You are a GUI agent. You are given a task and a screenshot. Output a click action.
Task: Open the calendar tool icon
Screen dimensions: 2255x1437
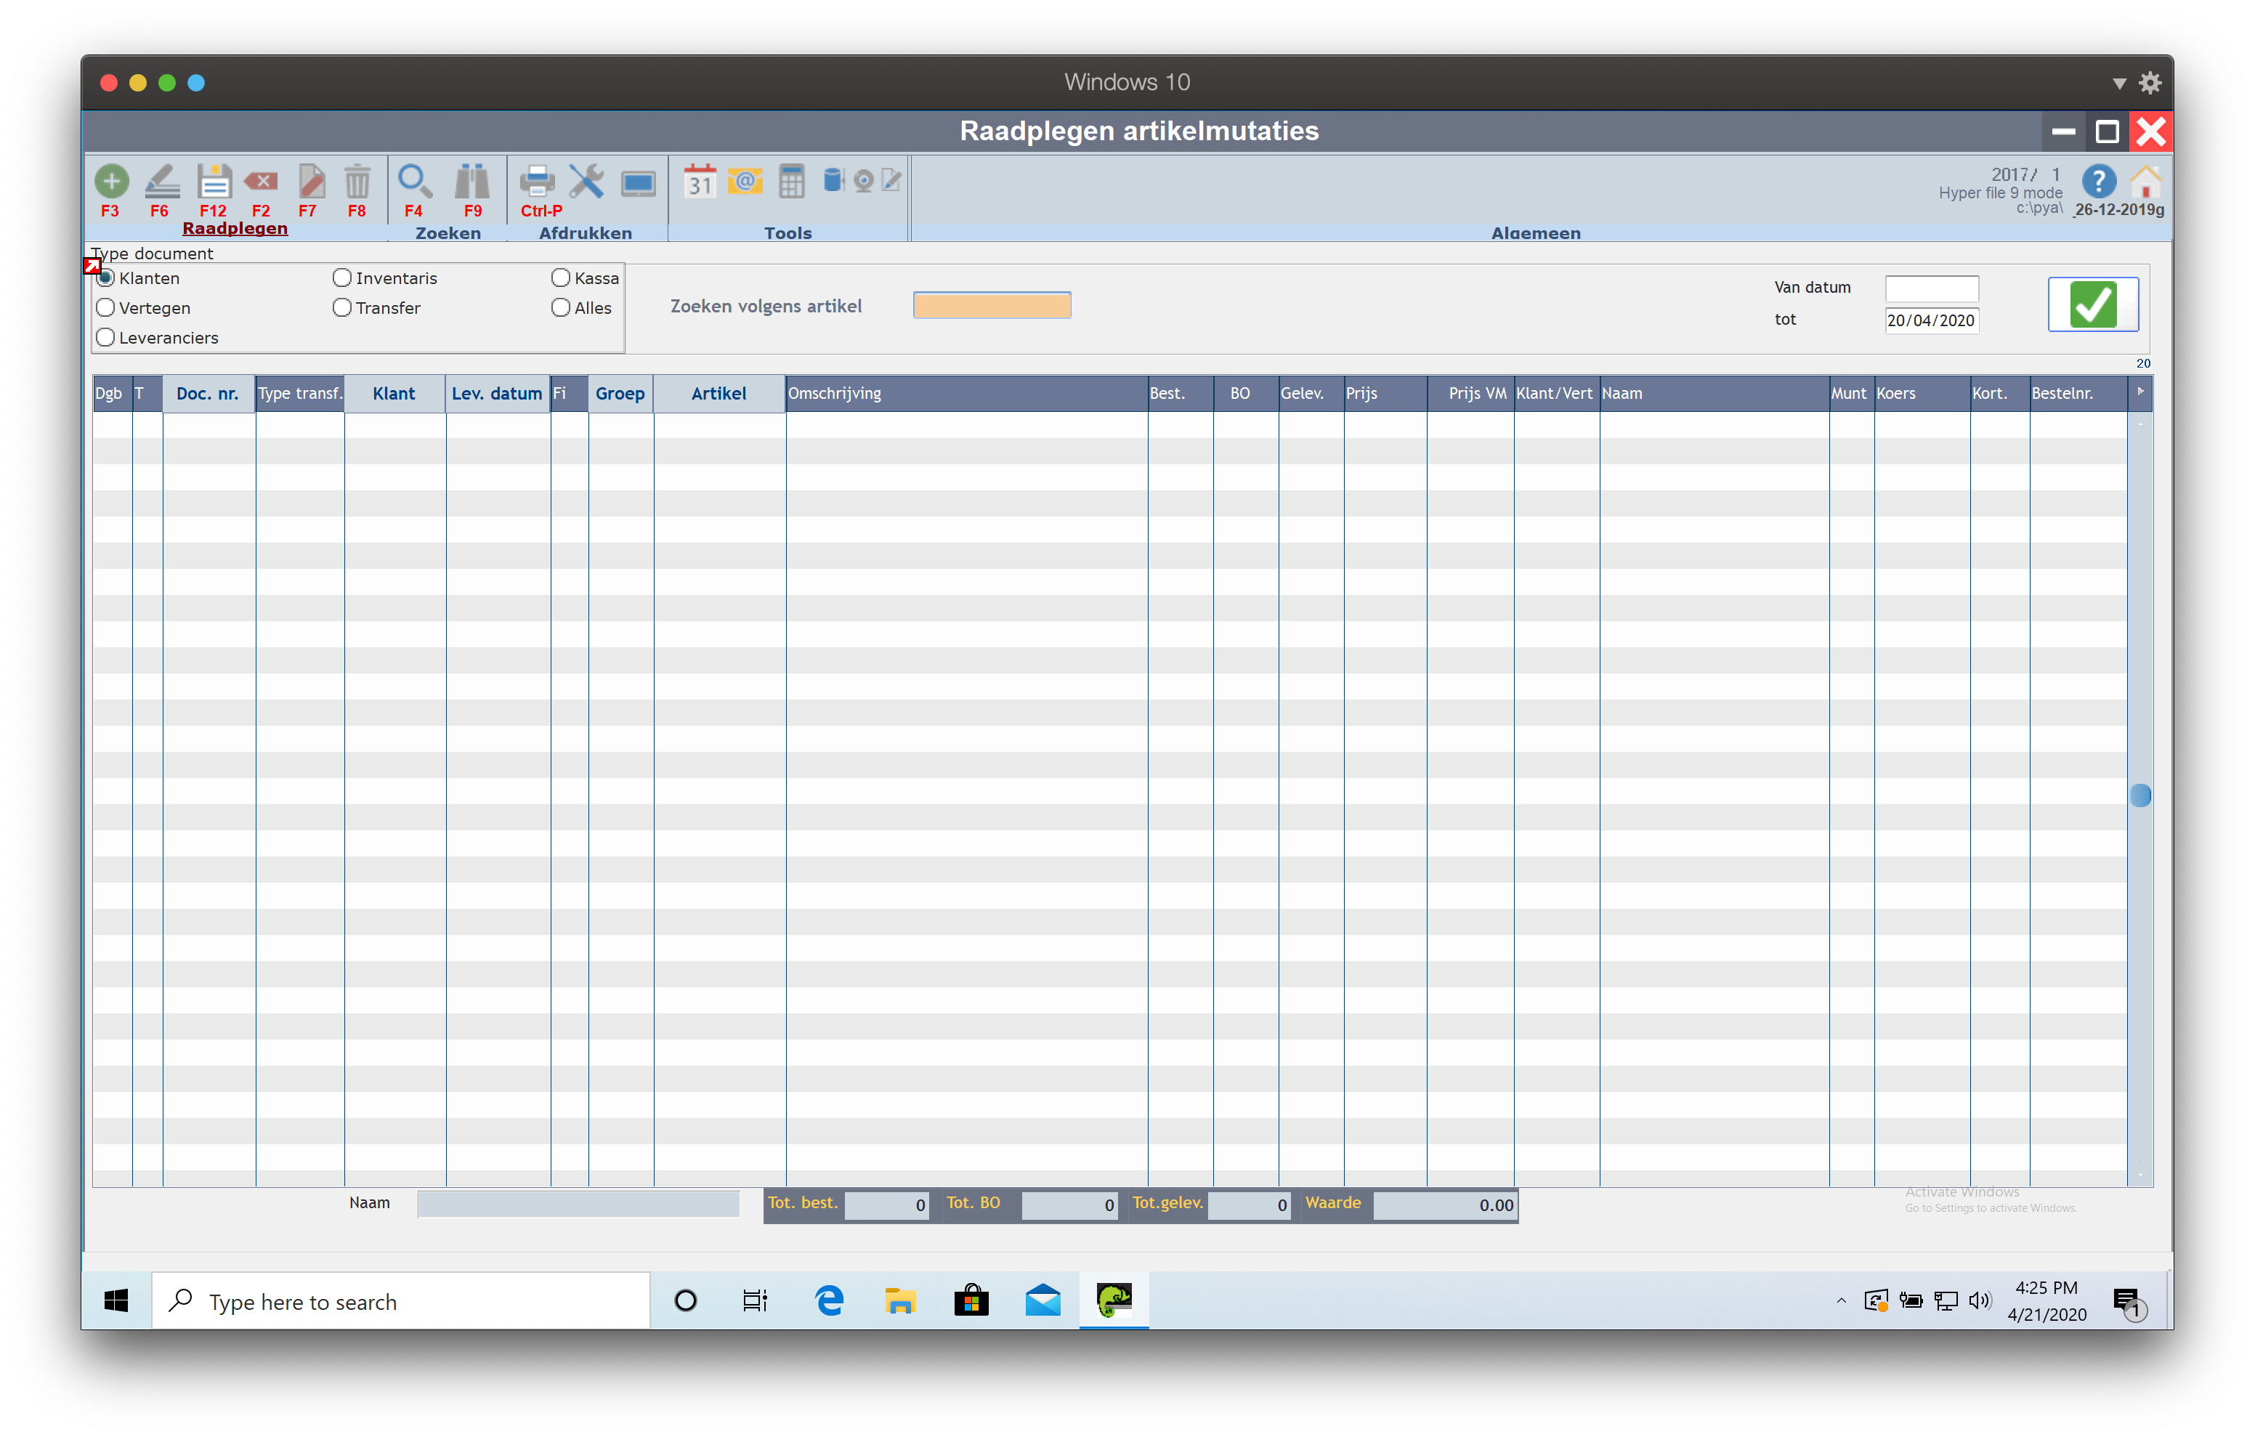click(x=700, y=181)
